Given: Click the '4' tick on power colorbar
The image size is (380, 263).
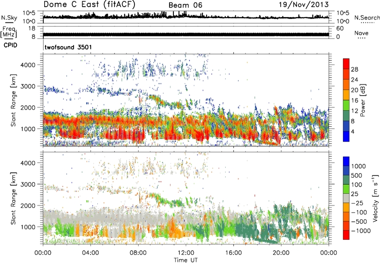Looking at the screenshot, I should point(353,131).
